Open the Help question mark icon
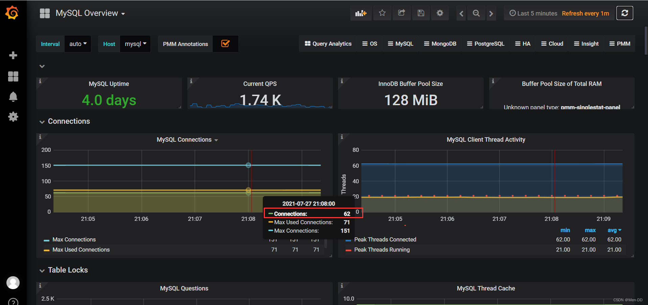648x305 pixels. coord(13,302)
